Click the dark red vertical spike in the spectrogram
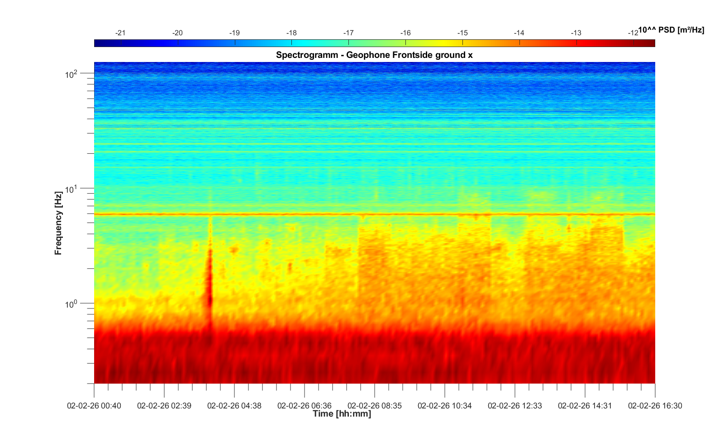The width and height of the screenshot is (724, 427). pyautogui.click(x=209, y=285)
